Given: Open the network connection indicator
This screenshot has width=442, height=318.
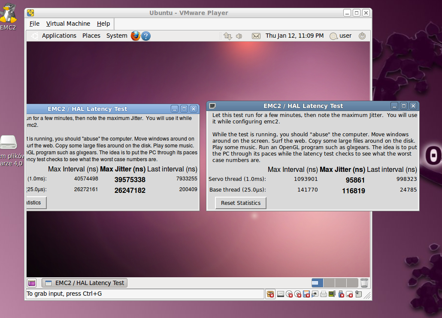Looking at the screenshot, I should tap(228, 36).
